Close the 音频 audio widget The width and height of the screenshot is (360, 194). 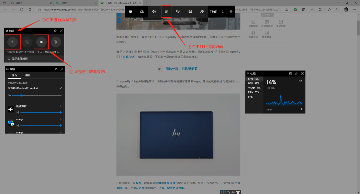click(62, 69)
